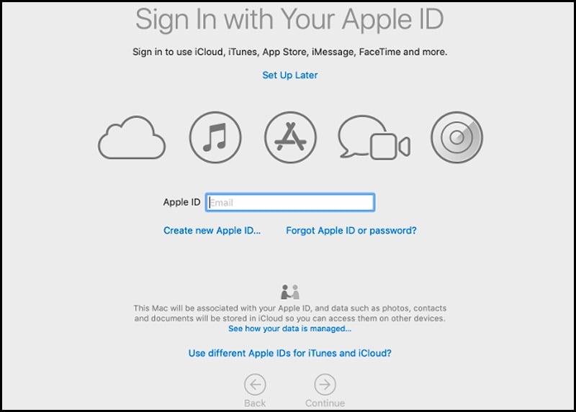
Task: Choose Set Up Later
Action: (x=290, y=75)
